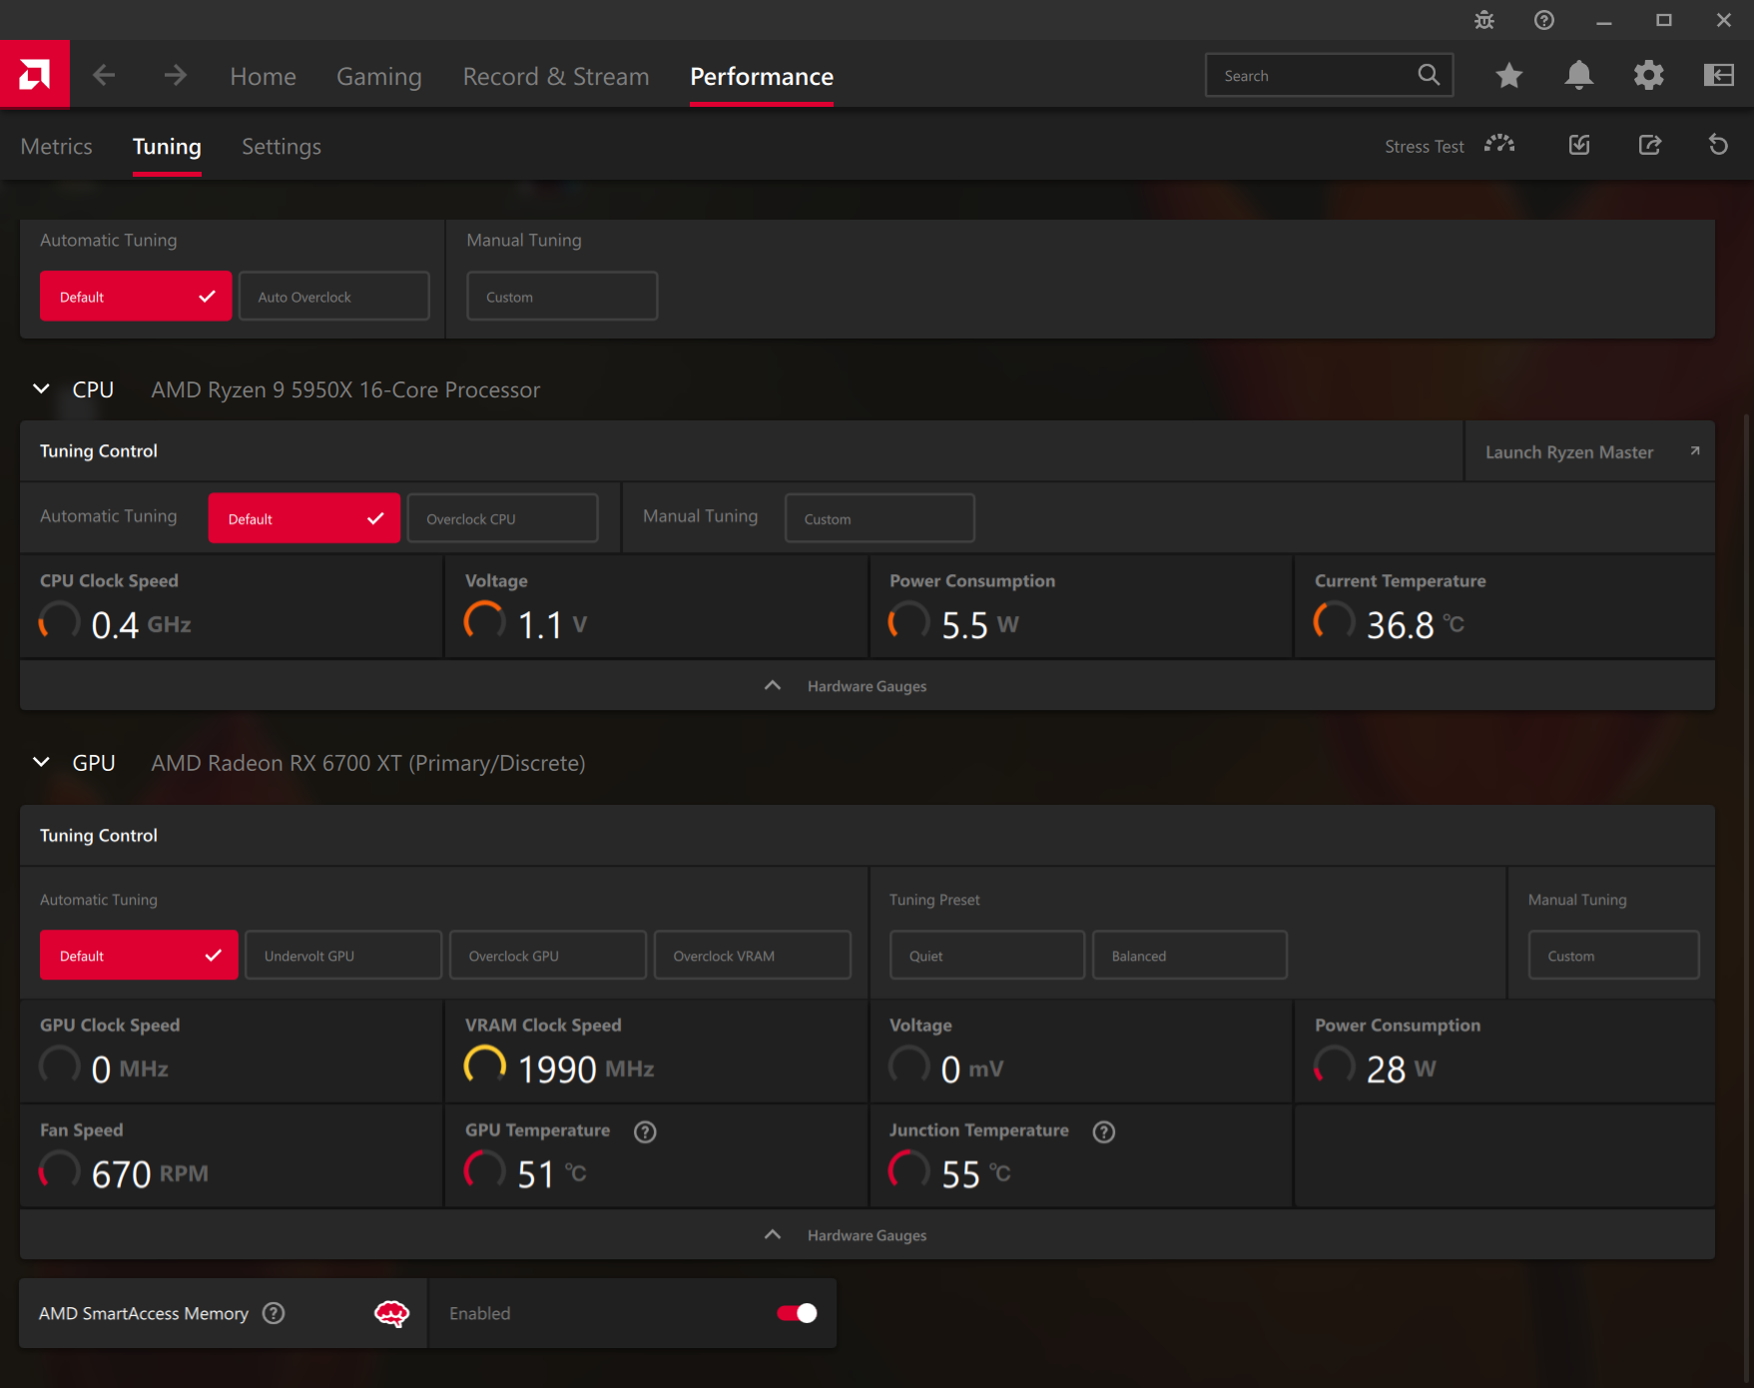Screen dimensions: 1754x1388
Task: Click the CPU Clock Speed gauge
Action: point(60,621)
